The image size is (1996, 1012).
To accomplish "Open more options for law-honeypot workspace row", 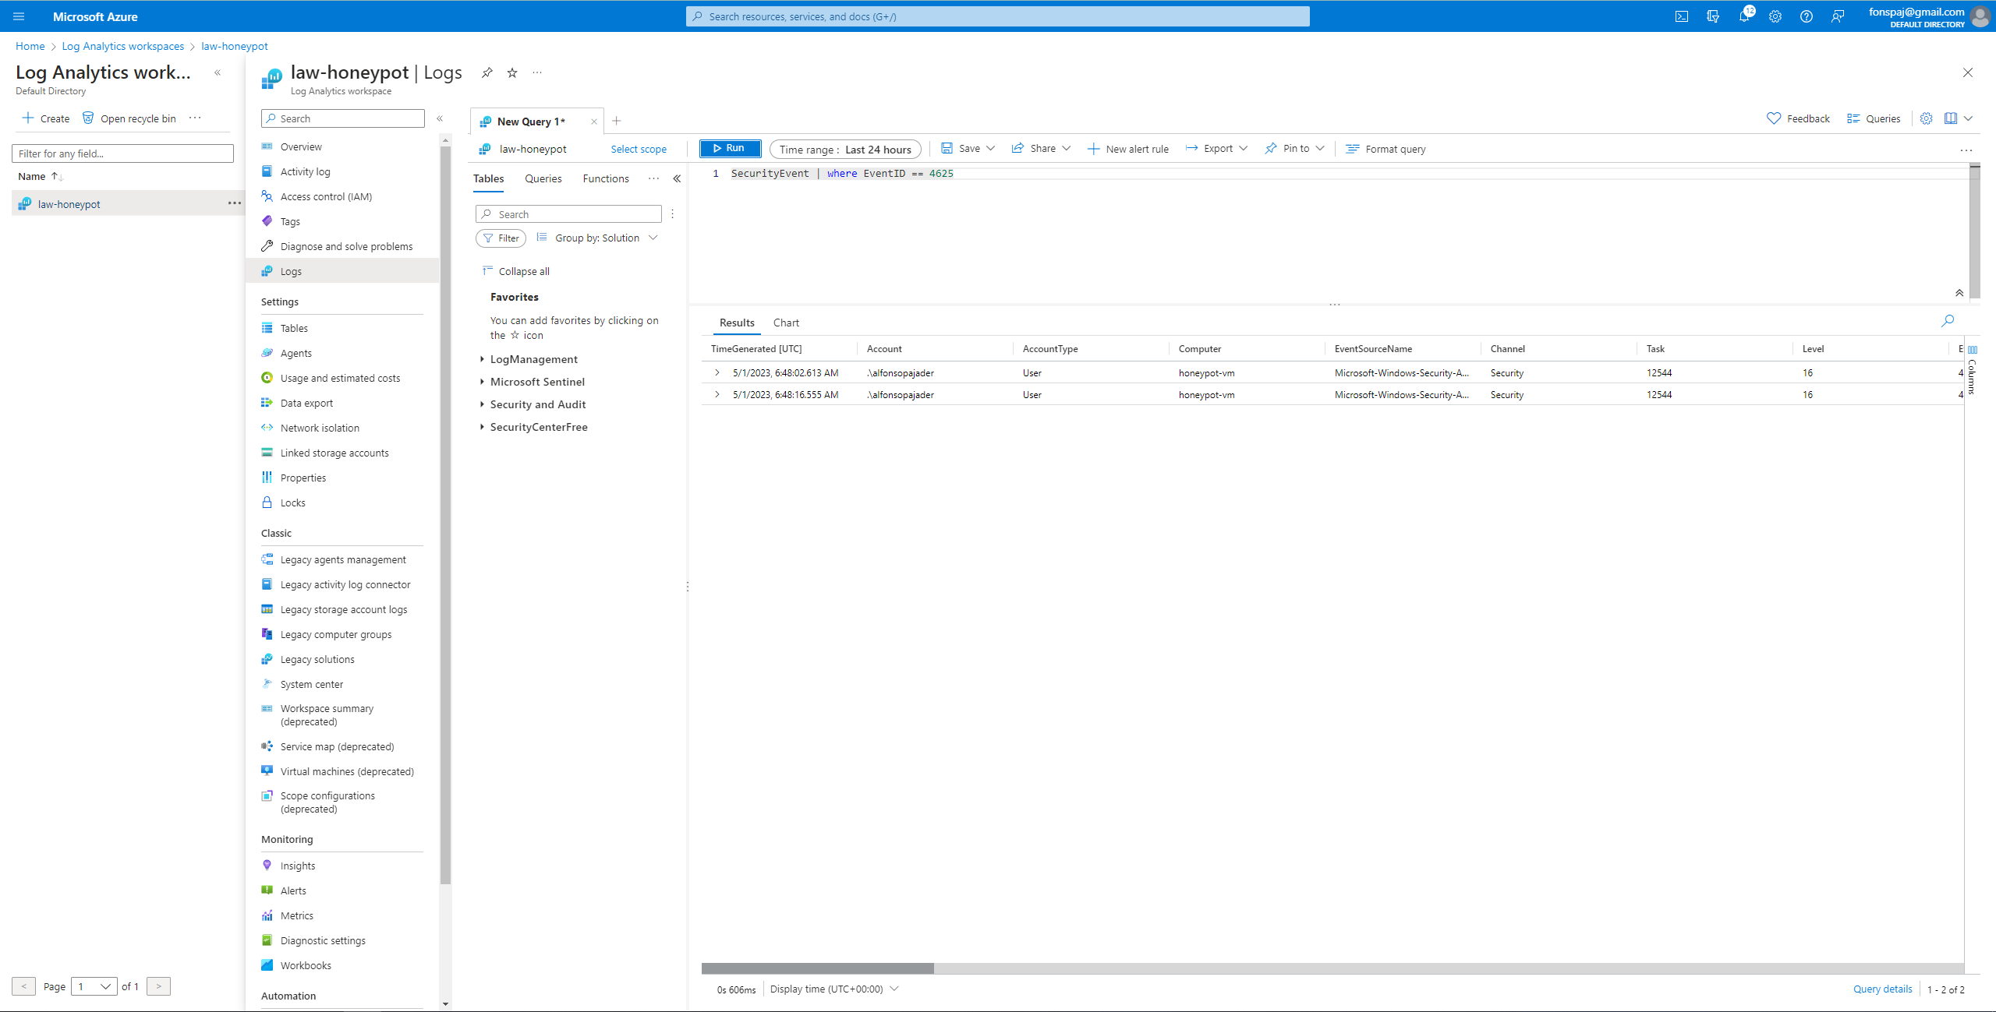I will coord(234,203).
